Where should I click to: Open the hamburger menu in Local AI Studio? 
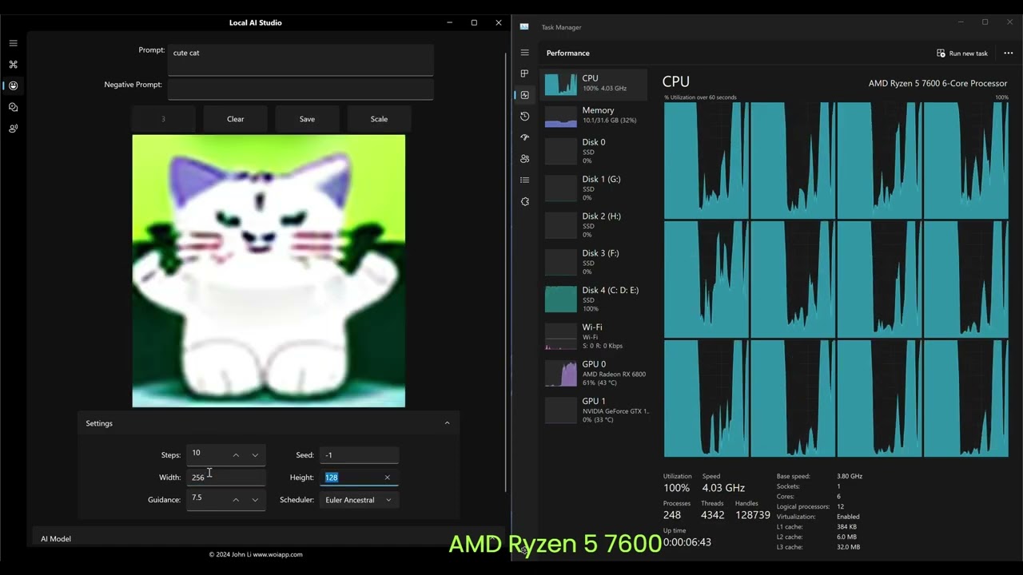point(13,43)
